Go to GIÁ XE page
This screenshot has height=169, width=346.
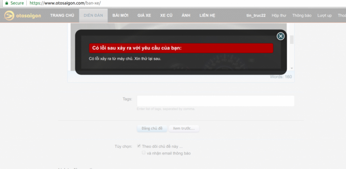click(x=144, y=15)
